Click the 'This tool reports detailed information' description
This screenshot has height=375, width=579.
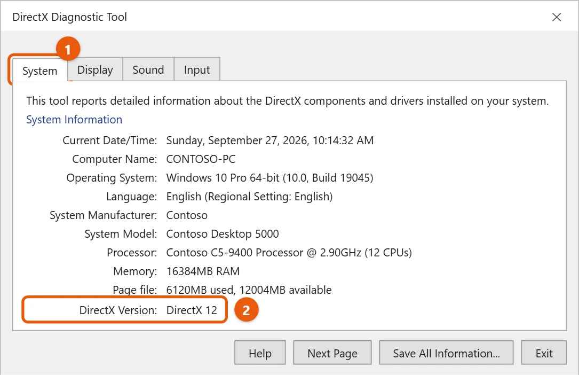[x=287, y=101]
